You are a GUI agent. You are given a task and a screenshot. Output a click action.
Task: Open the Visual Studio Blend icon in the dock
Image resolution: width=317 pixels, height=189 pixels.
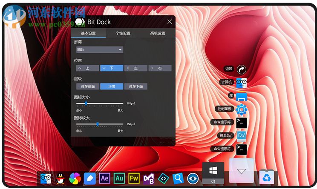point(149,179)
